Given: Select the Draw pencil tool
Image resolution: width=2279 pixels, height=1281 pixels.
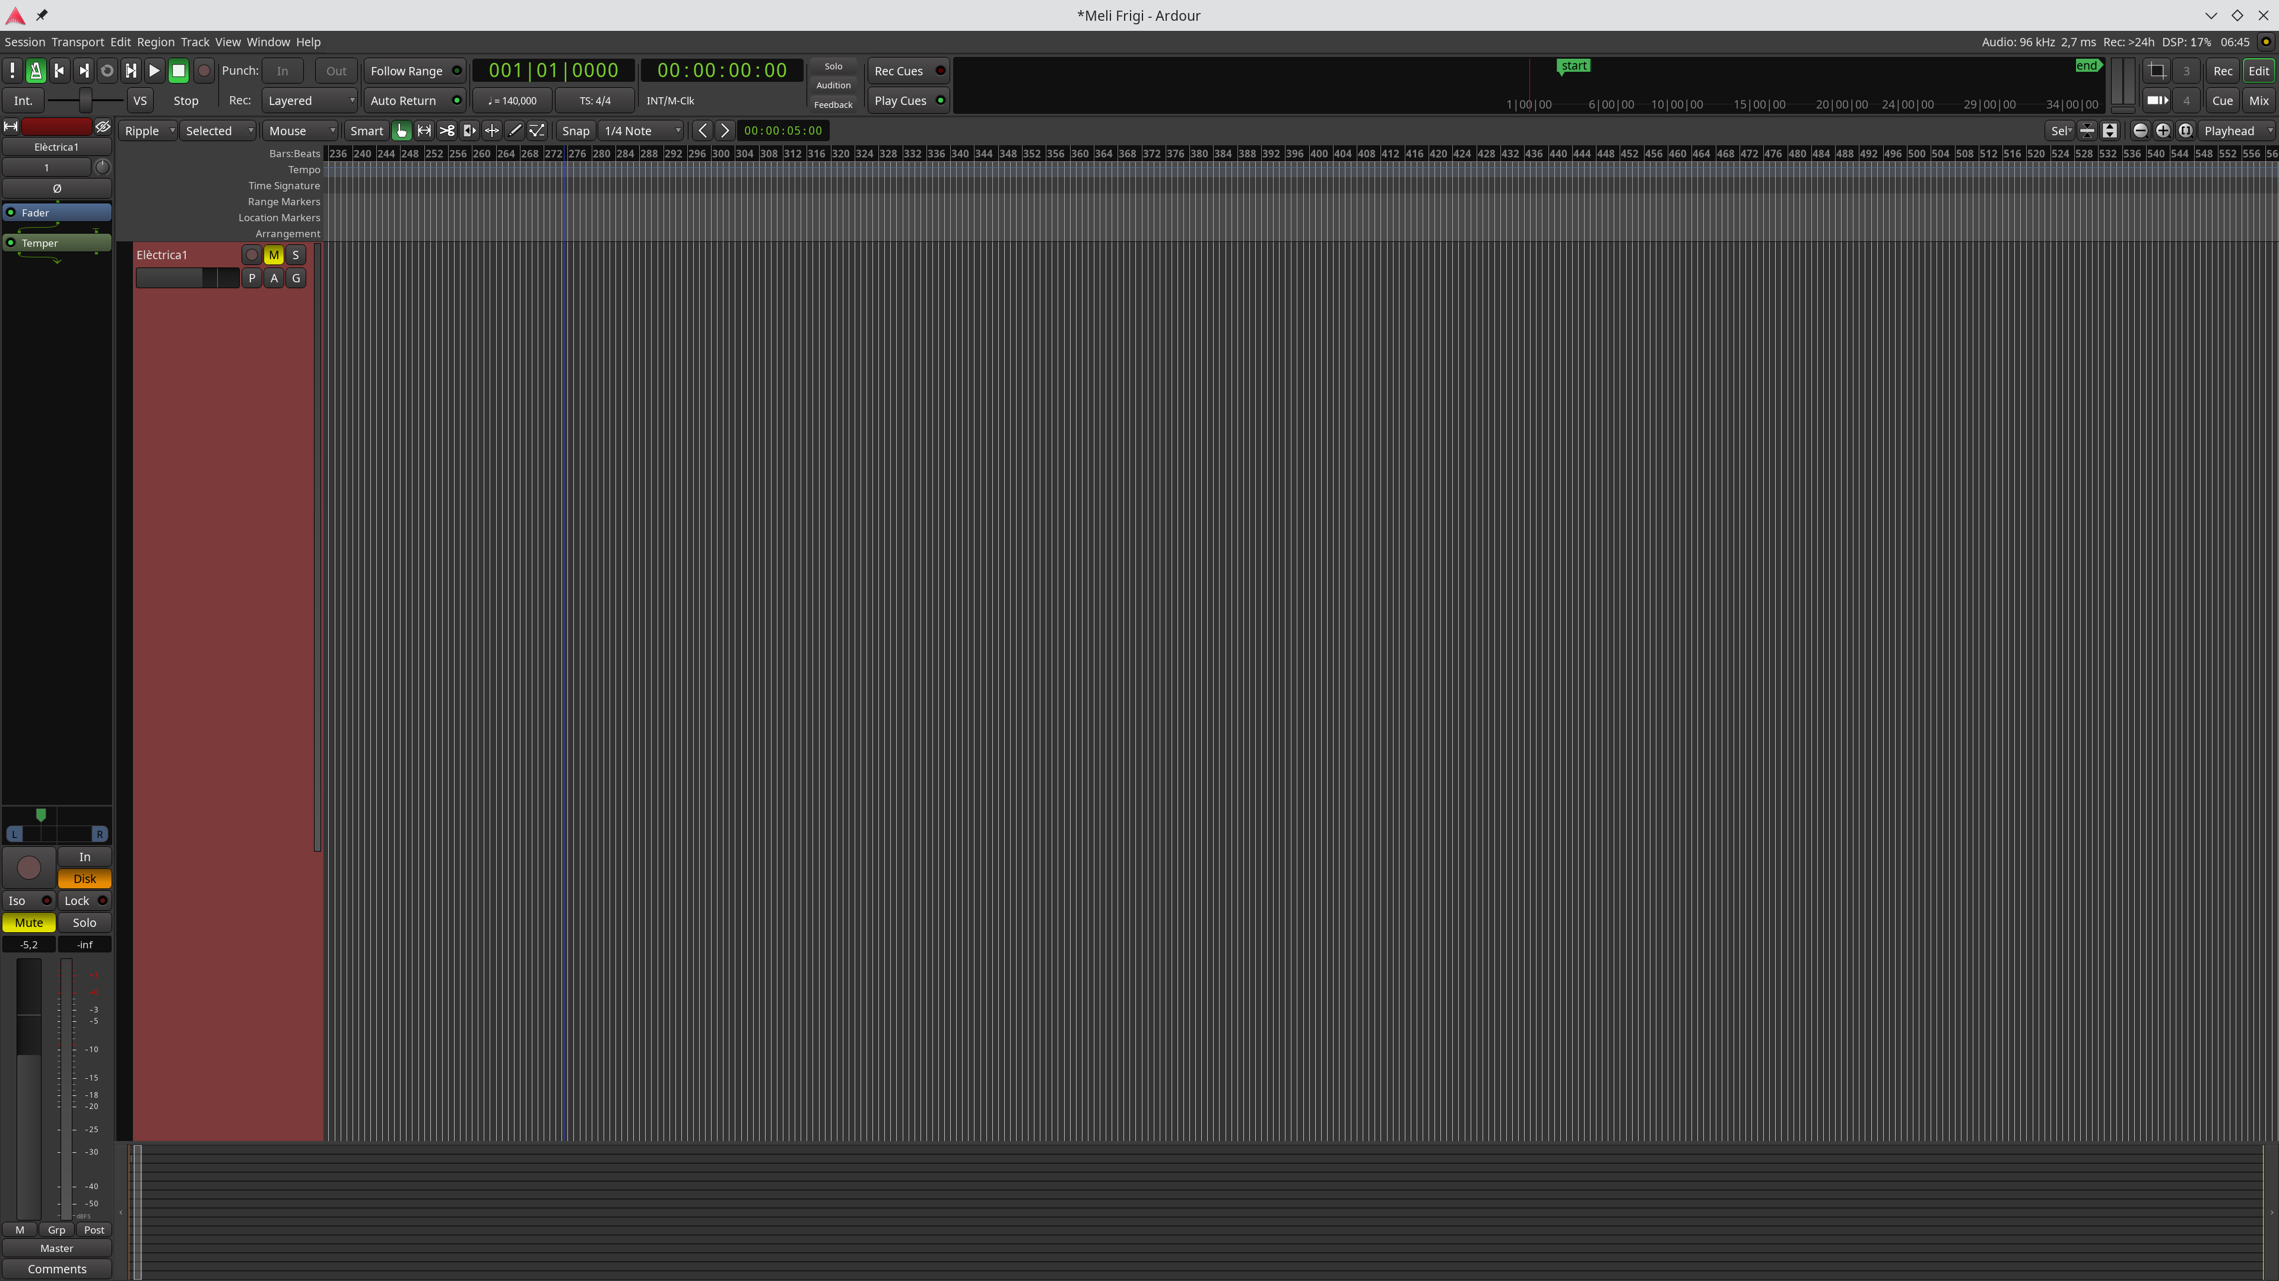Looking at the screenshot, I should pyautogui.click(x=515, y=131).
